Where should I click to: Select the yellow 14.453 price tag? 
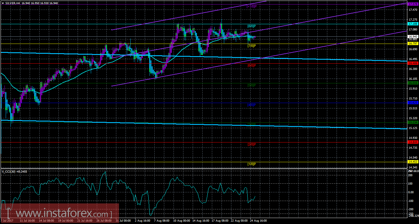click(413, 162)
